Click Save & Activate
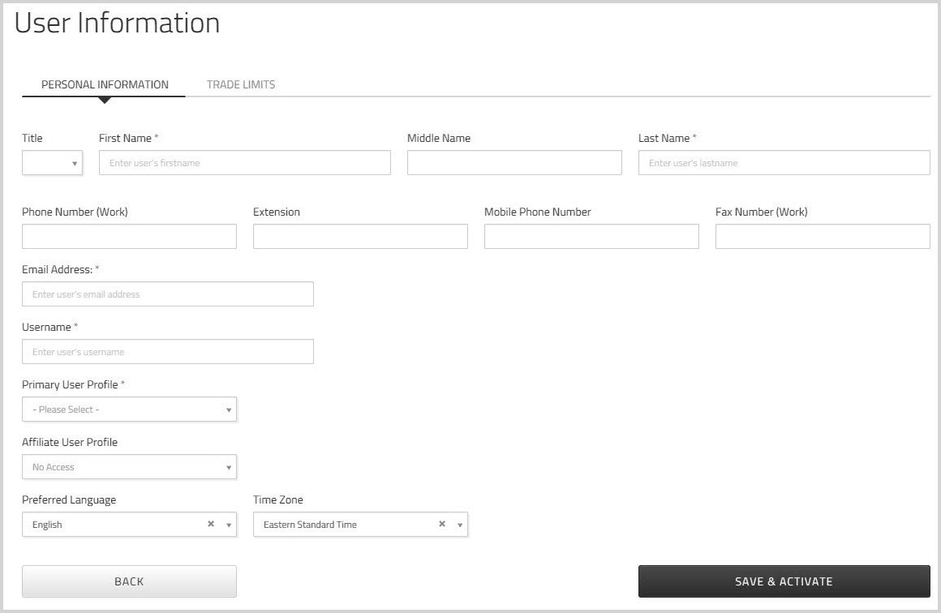 [x=784, y=581]
